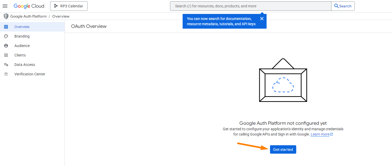Viewport: 392px width, 166px height.
Task: Focus the resource search field
Action: (251, 6)
